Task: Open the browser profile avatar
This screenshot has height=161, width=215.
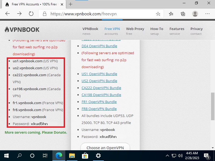Action: pyautogui.click(x=195, y=14)
